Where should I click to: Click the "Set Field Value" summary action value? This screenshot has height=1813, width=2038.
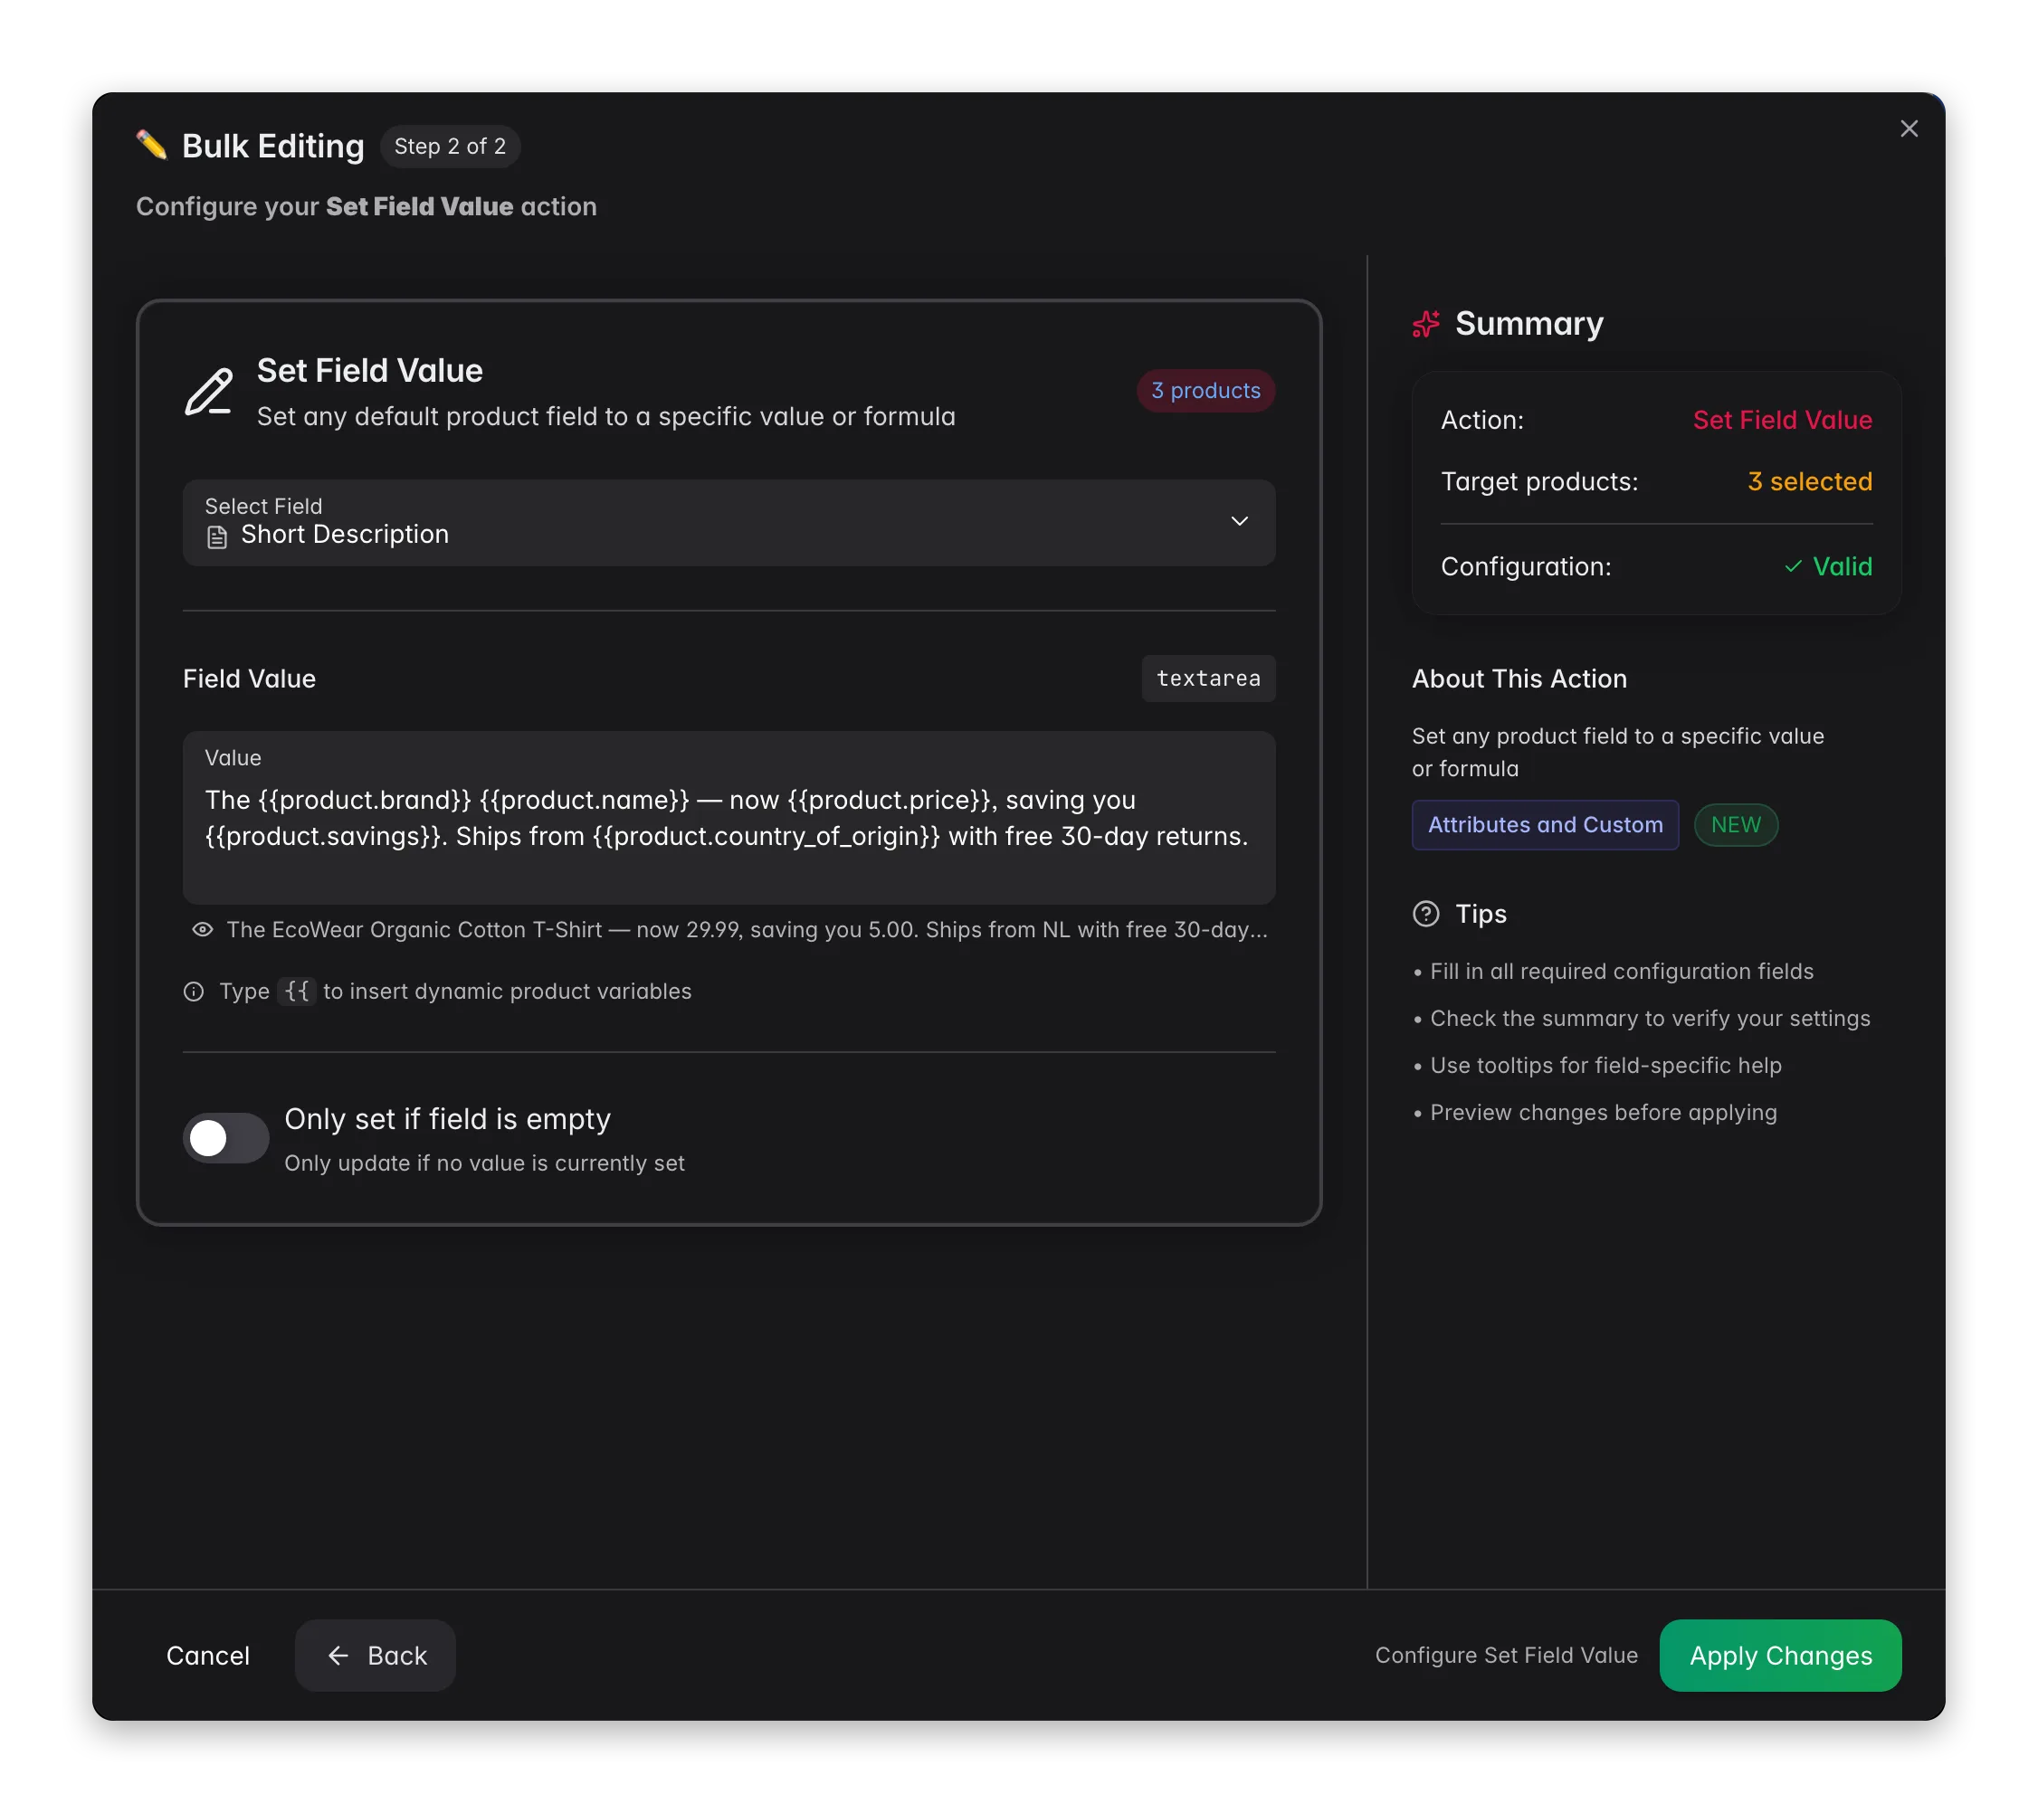click(1782, 420)
